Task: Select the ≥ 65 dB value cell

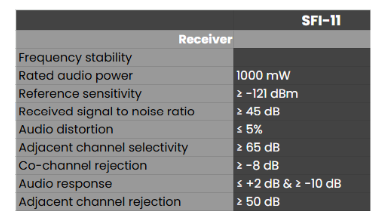Action: pos(258,147)
